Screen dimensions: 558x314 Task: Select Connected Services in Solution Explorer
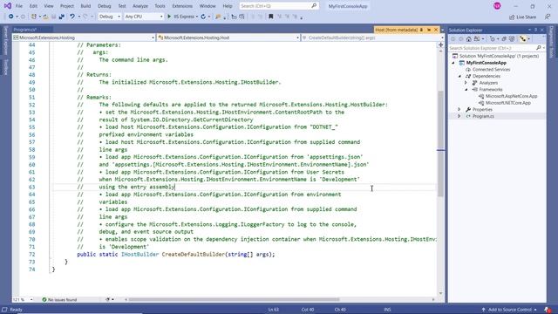click(491, 70)
